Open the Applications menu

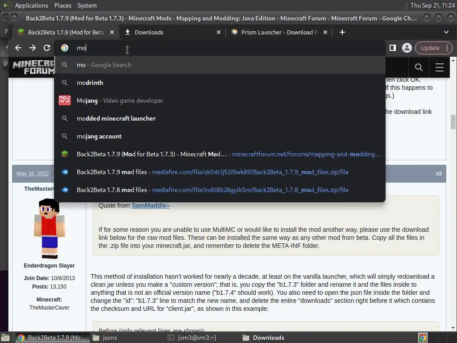click(32, 5)
